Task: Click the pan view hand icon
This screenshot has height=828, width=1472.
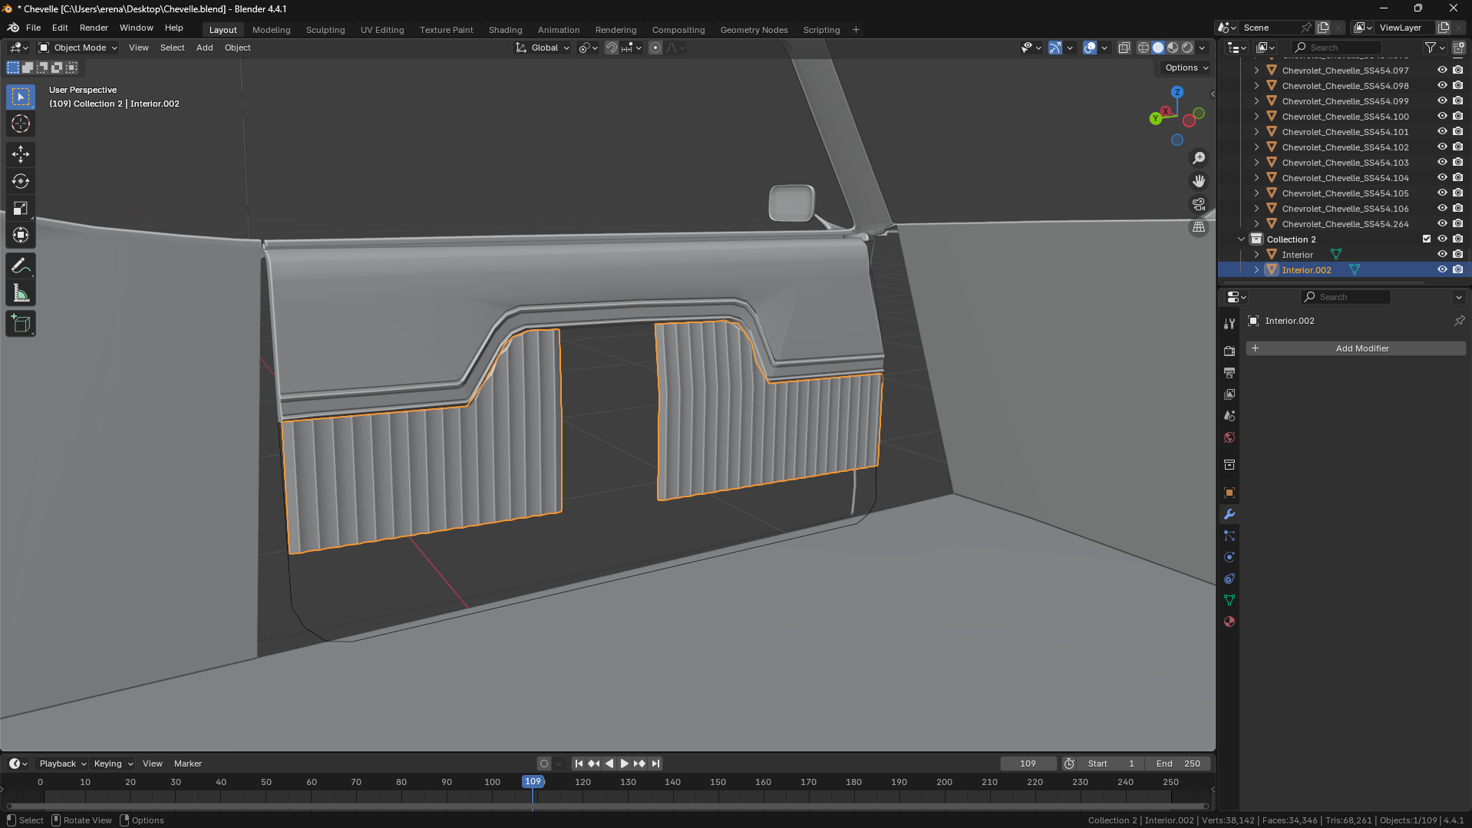Action: (x=1199, y=181)
